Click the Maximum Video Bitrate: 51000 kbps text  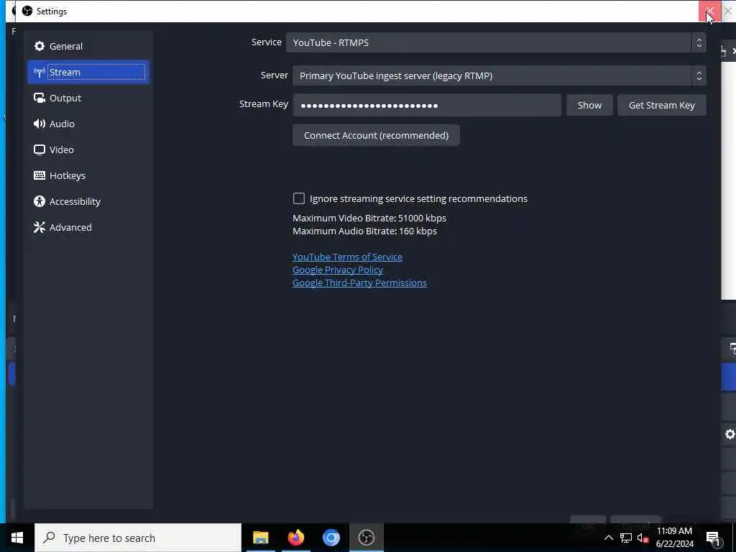[x=369, y=218]
